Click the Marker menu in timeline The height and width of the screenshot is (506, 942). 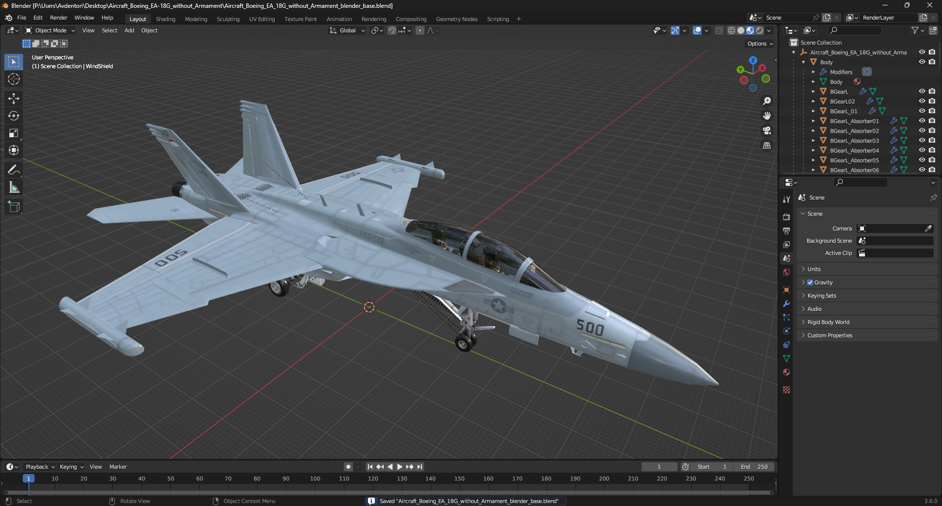[118, 467]
